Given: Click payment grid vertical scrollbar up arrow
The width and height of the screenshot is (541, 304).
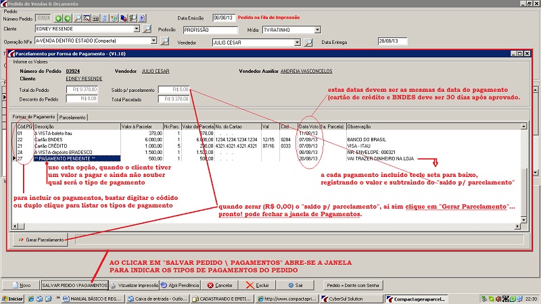Looking at the screenshot, I should tap(523, 126).
